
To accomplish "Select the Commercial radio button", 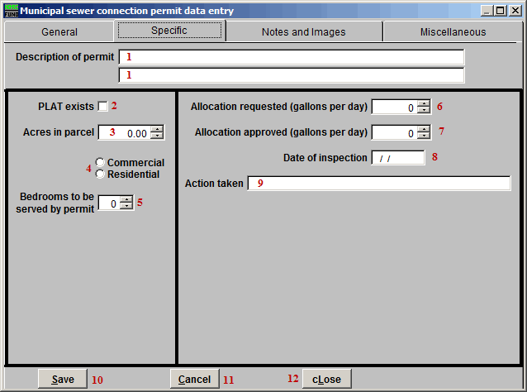I will [100, 162].
